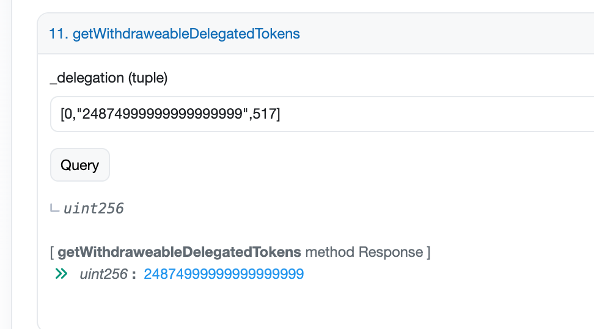Open the 24874999999999999999 result link
594x329 pixels.
tap(224, 274)
